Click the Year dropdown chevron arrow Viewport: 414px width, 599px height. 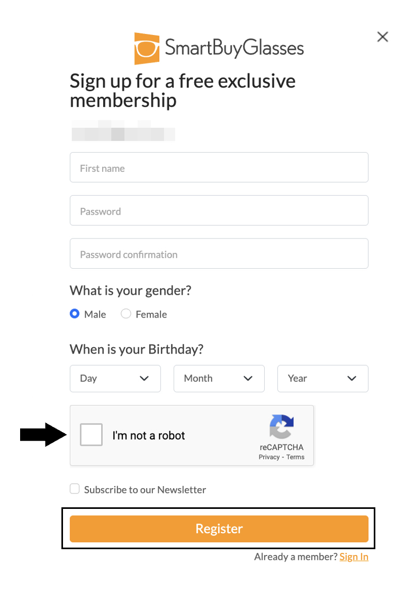coord(352,378)
